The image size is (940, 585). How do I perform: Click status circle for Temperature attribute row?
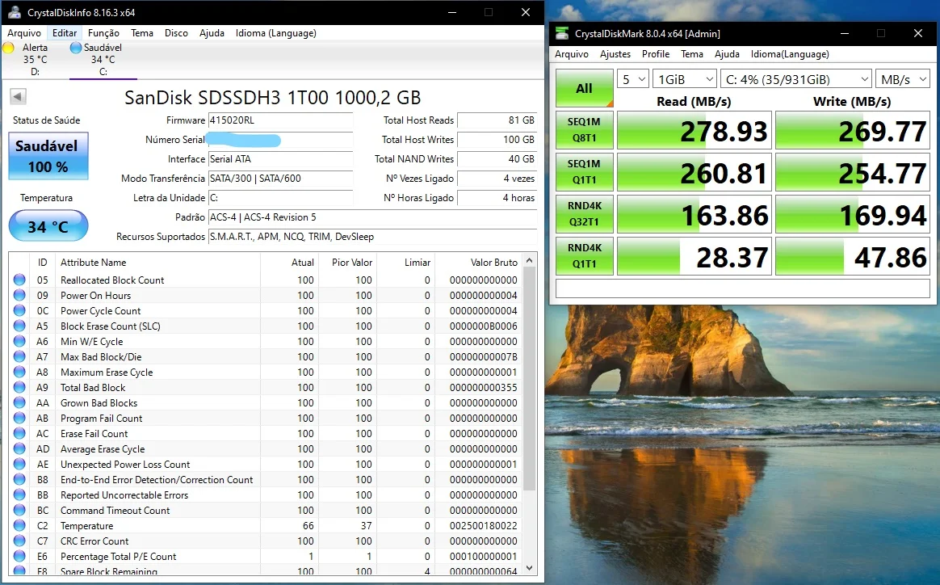19,525
